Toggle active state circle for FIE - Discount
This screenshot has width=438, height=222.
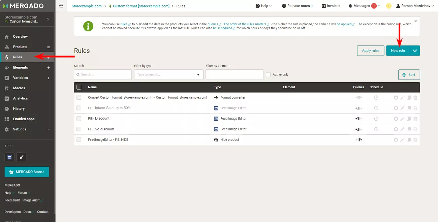(x=396, y=119)
